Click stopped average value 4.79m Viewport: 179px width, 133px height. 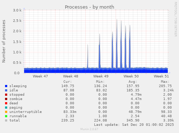tap(136, 95)
